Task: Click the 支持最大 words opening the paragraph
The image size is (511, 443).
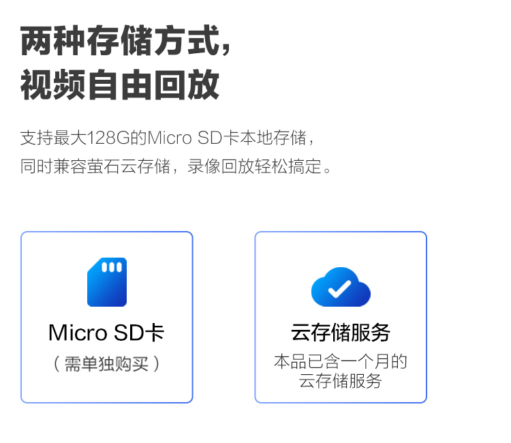Action: [54, 138]
